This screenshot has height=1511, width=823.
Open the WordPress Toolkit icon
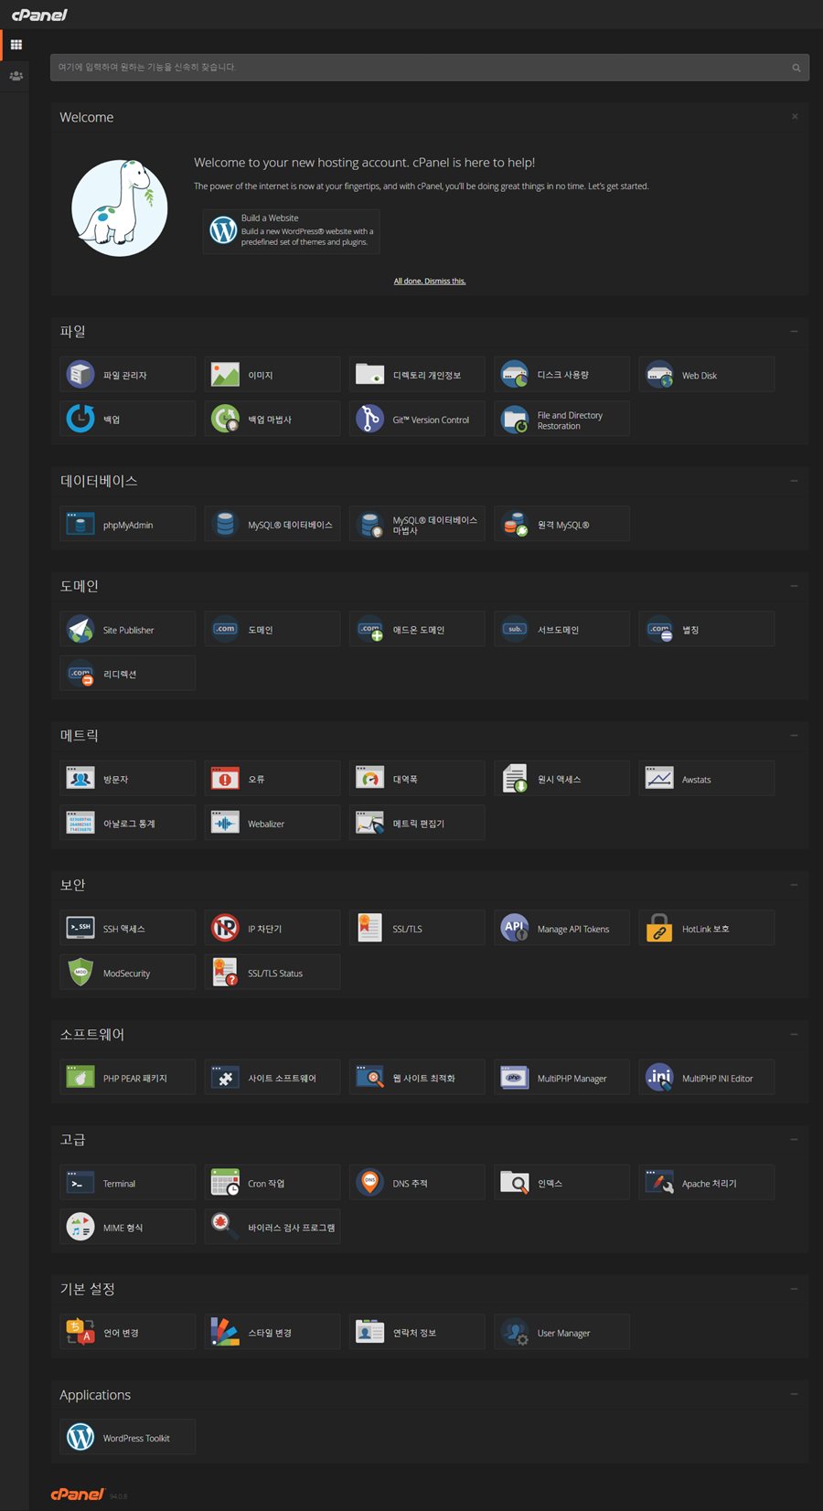tap(80, 1438)
